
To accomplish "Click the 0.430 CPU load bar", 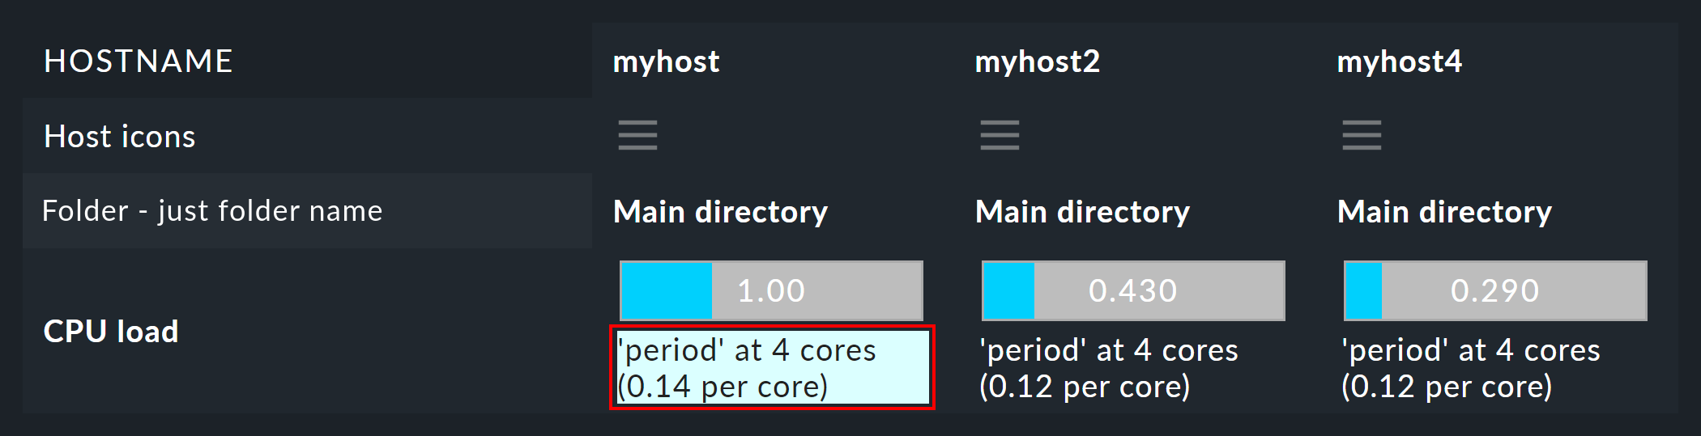I will 1133,290.
